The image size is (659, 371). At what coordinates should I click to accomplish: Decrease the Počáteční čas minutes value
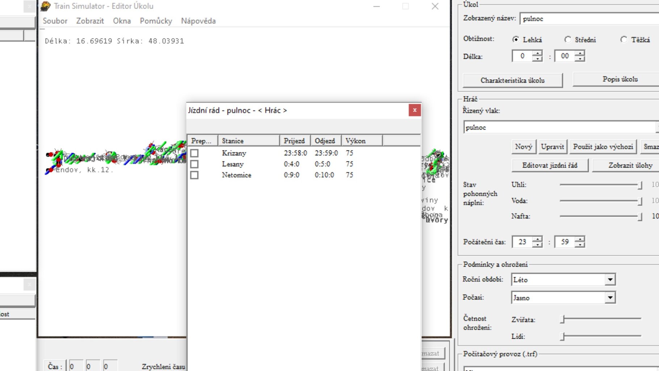pos(580,245)
